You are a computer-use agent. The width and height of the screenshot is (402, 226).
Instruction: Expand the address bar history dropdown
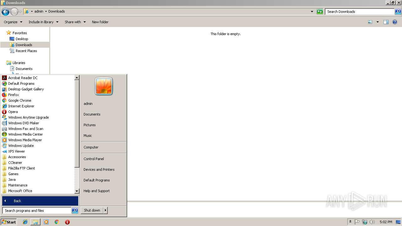click(312, 12)
